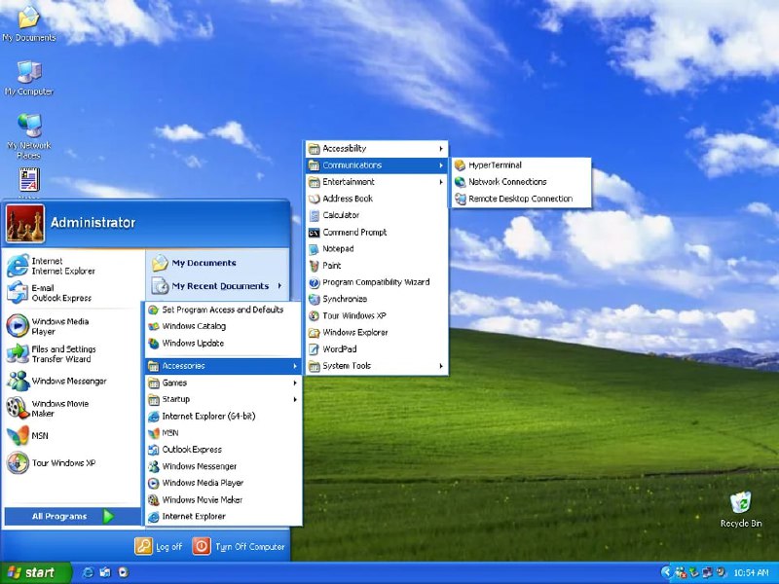Viewport: 779px width, 584px height.
Task: Launch HyperTerminal from Communications
Action: (494, 164)
